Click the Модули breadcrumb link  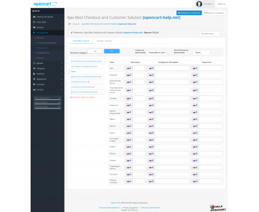tap(76, 24)
